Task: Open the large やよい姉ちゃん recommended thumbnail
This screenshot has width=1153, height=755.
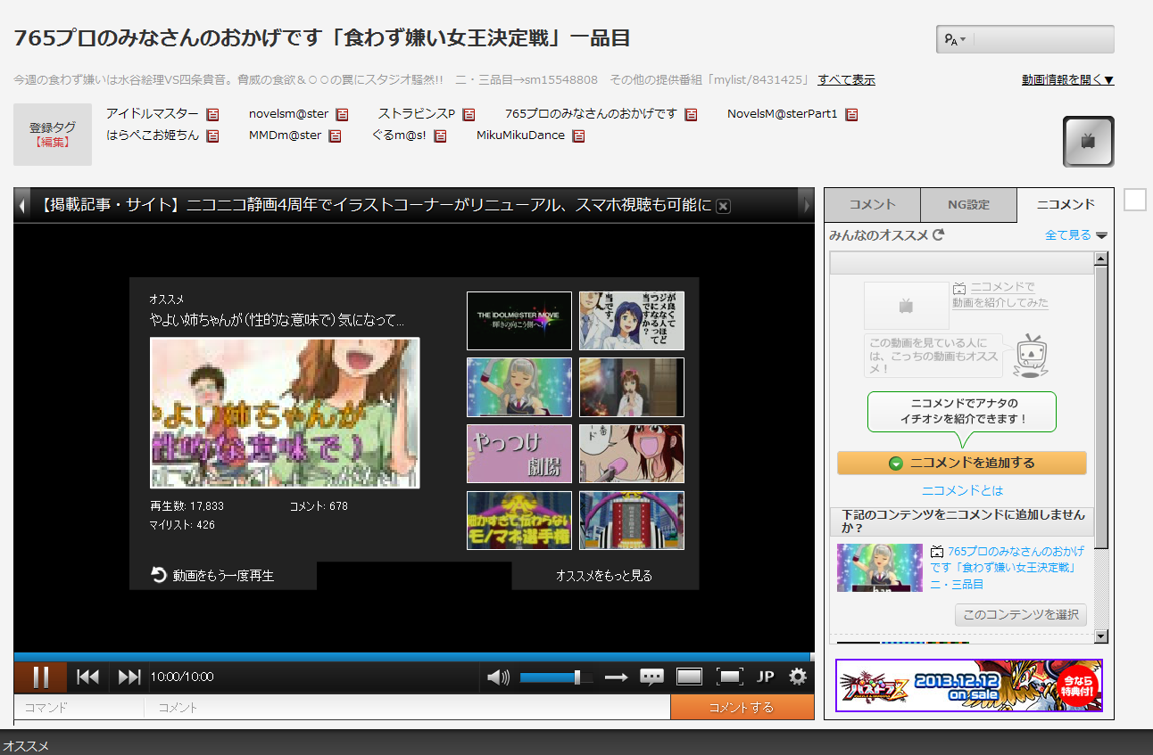Action: (285, 413)
